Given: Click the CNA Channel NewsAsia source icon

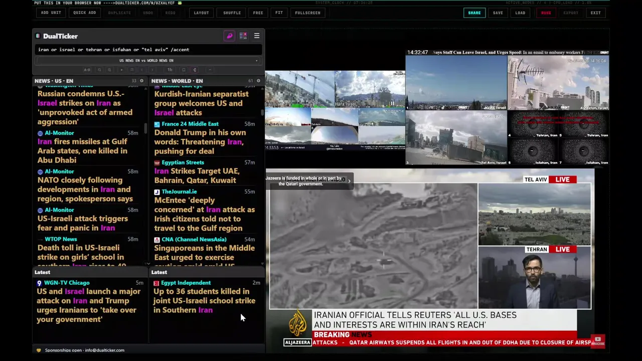Looking at the screenshot, I should (157, 239).
